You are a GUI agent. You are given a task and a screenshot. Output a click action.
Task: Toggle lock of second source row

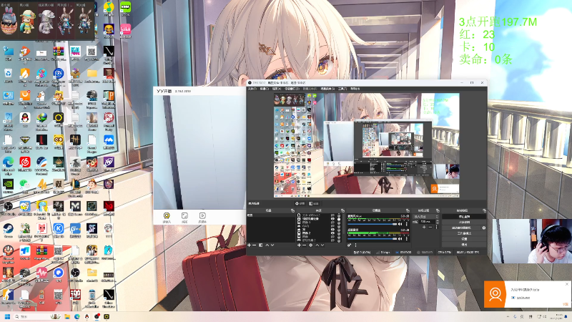339,219
